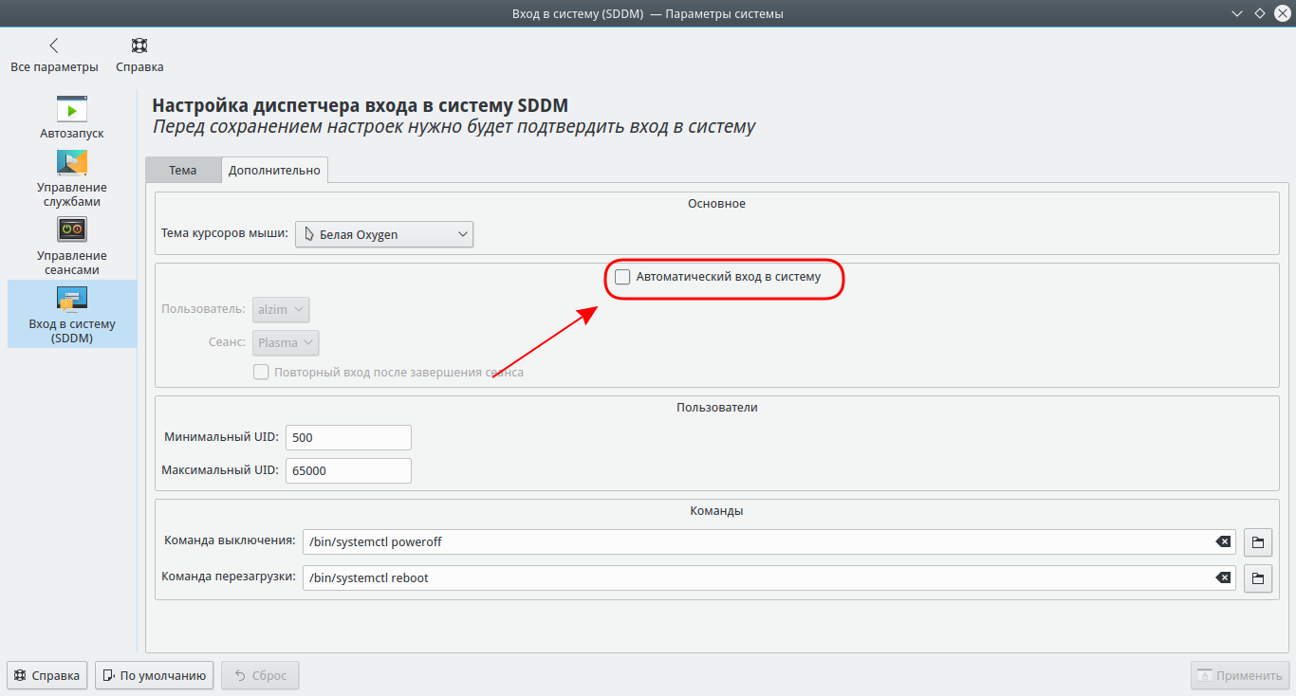Go back to All Settings (Все параметры)

coord(54,46)
